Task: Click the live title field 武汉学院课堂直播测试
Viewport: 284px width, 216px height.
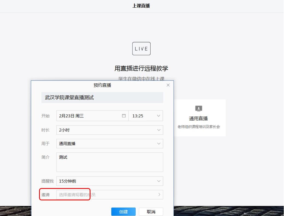Action: coord(102,98)
